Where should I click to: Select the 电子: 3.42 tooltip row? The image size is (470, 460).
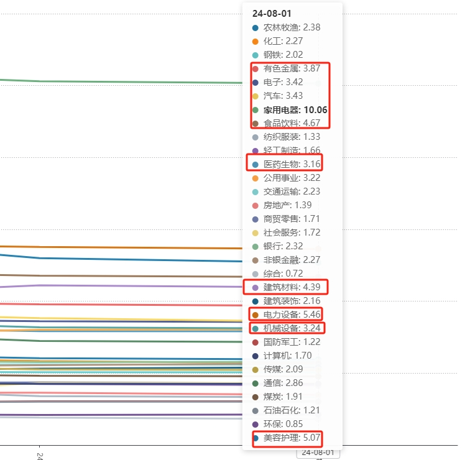277,82
